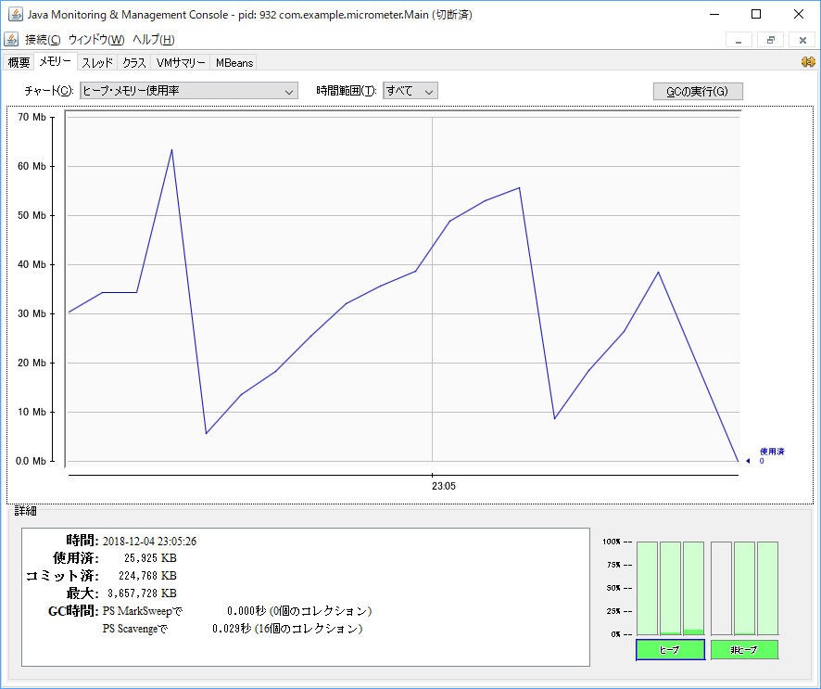Image resolution: width=821 pixels, height=689 pixels.
Task: Click the Java icon in the title bar
Action: tap(16, 15)
